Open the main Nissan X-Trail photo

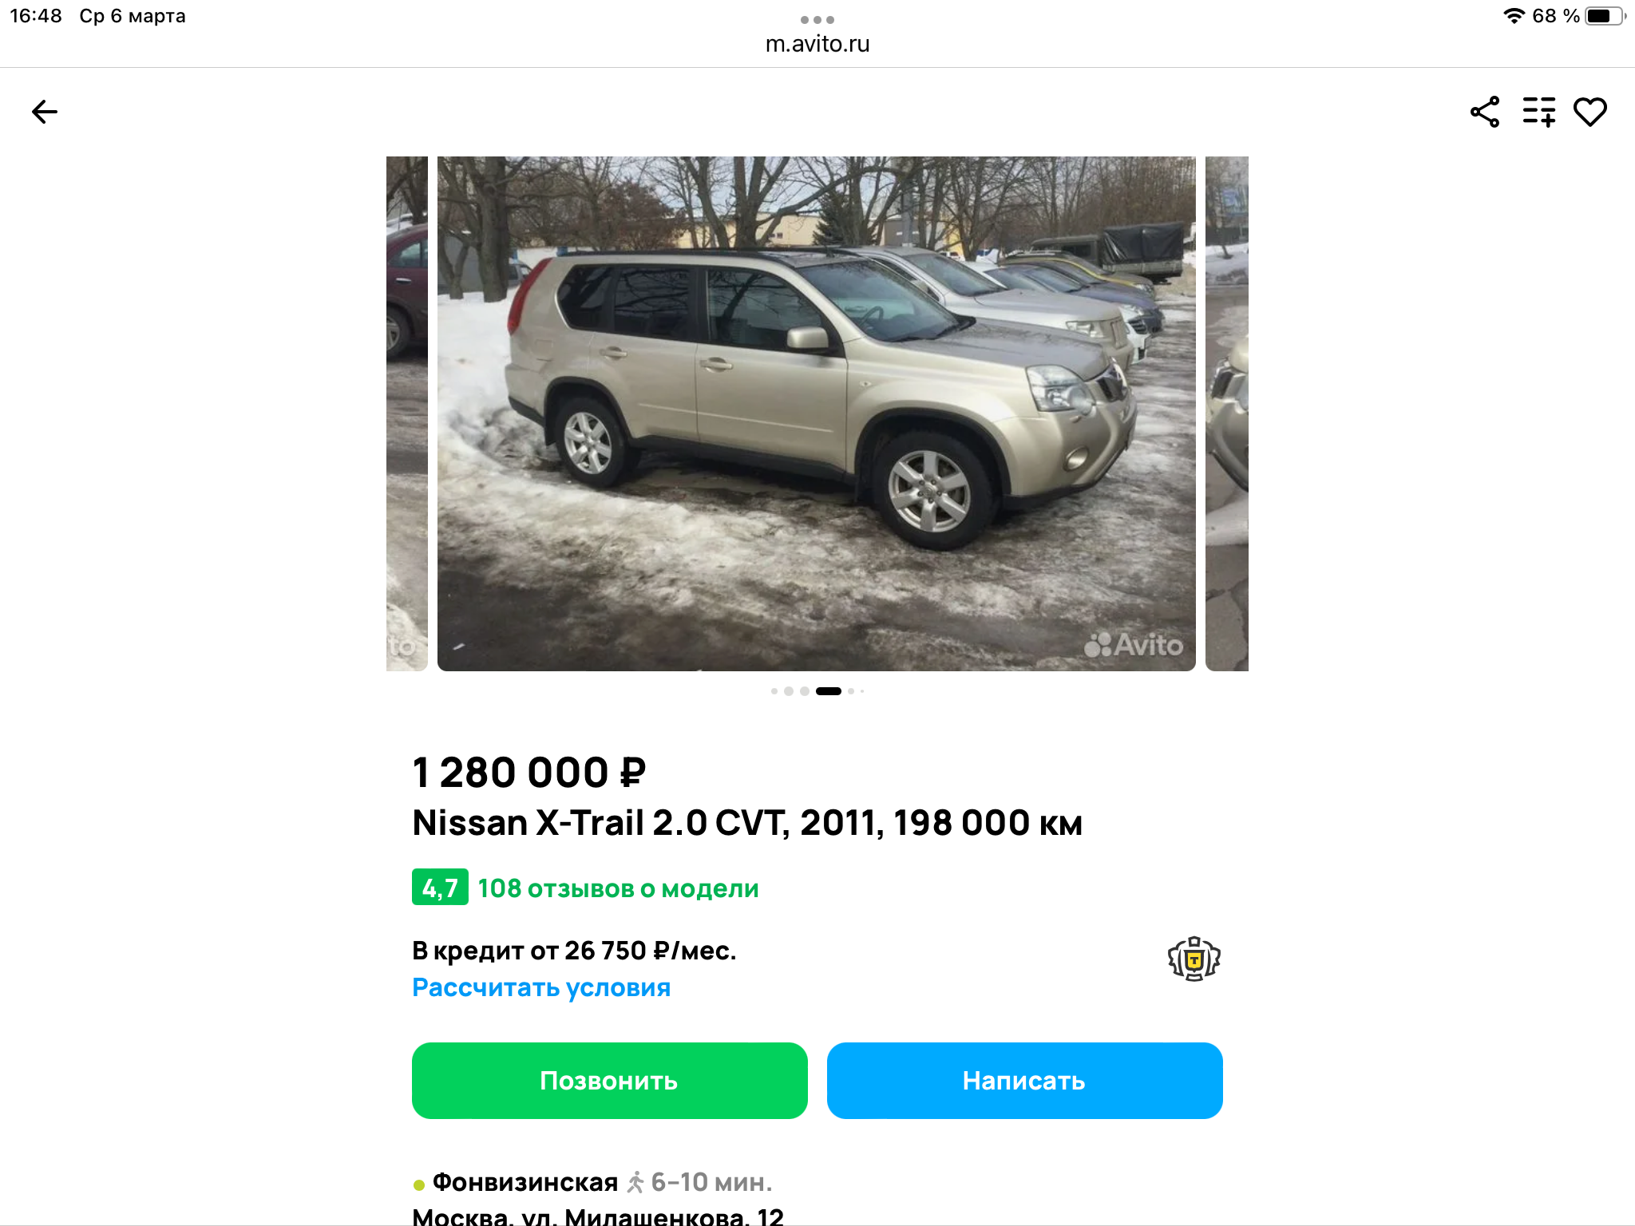[817, 413]
